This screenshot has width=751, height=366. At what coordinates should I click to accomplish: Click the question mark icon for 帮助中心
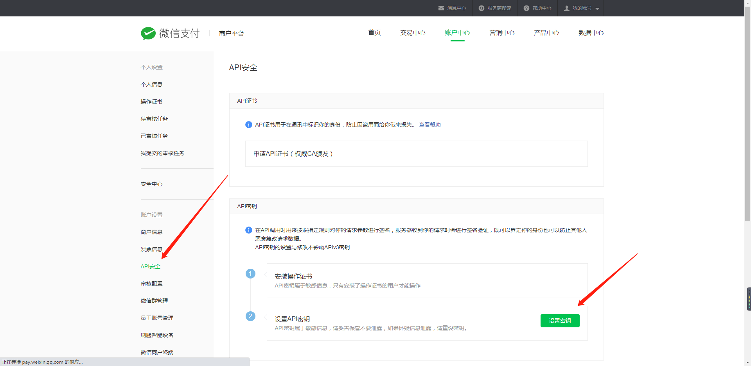click(526, 8)
